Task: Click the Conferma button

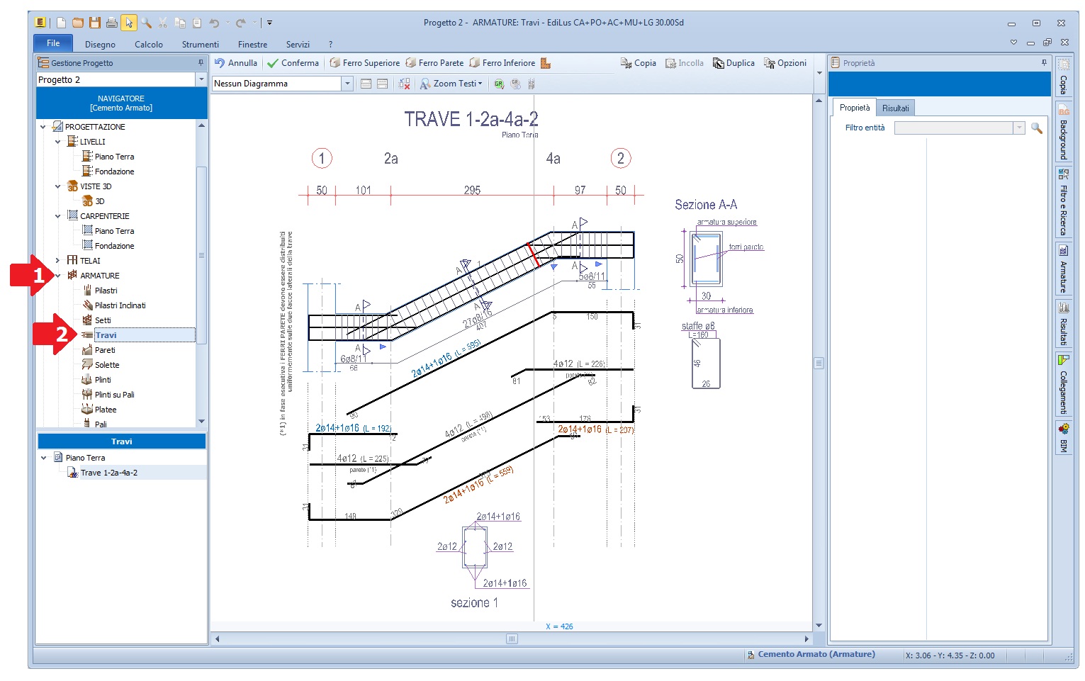Action: click(x=293, y=63)
